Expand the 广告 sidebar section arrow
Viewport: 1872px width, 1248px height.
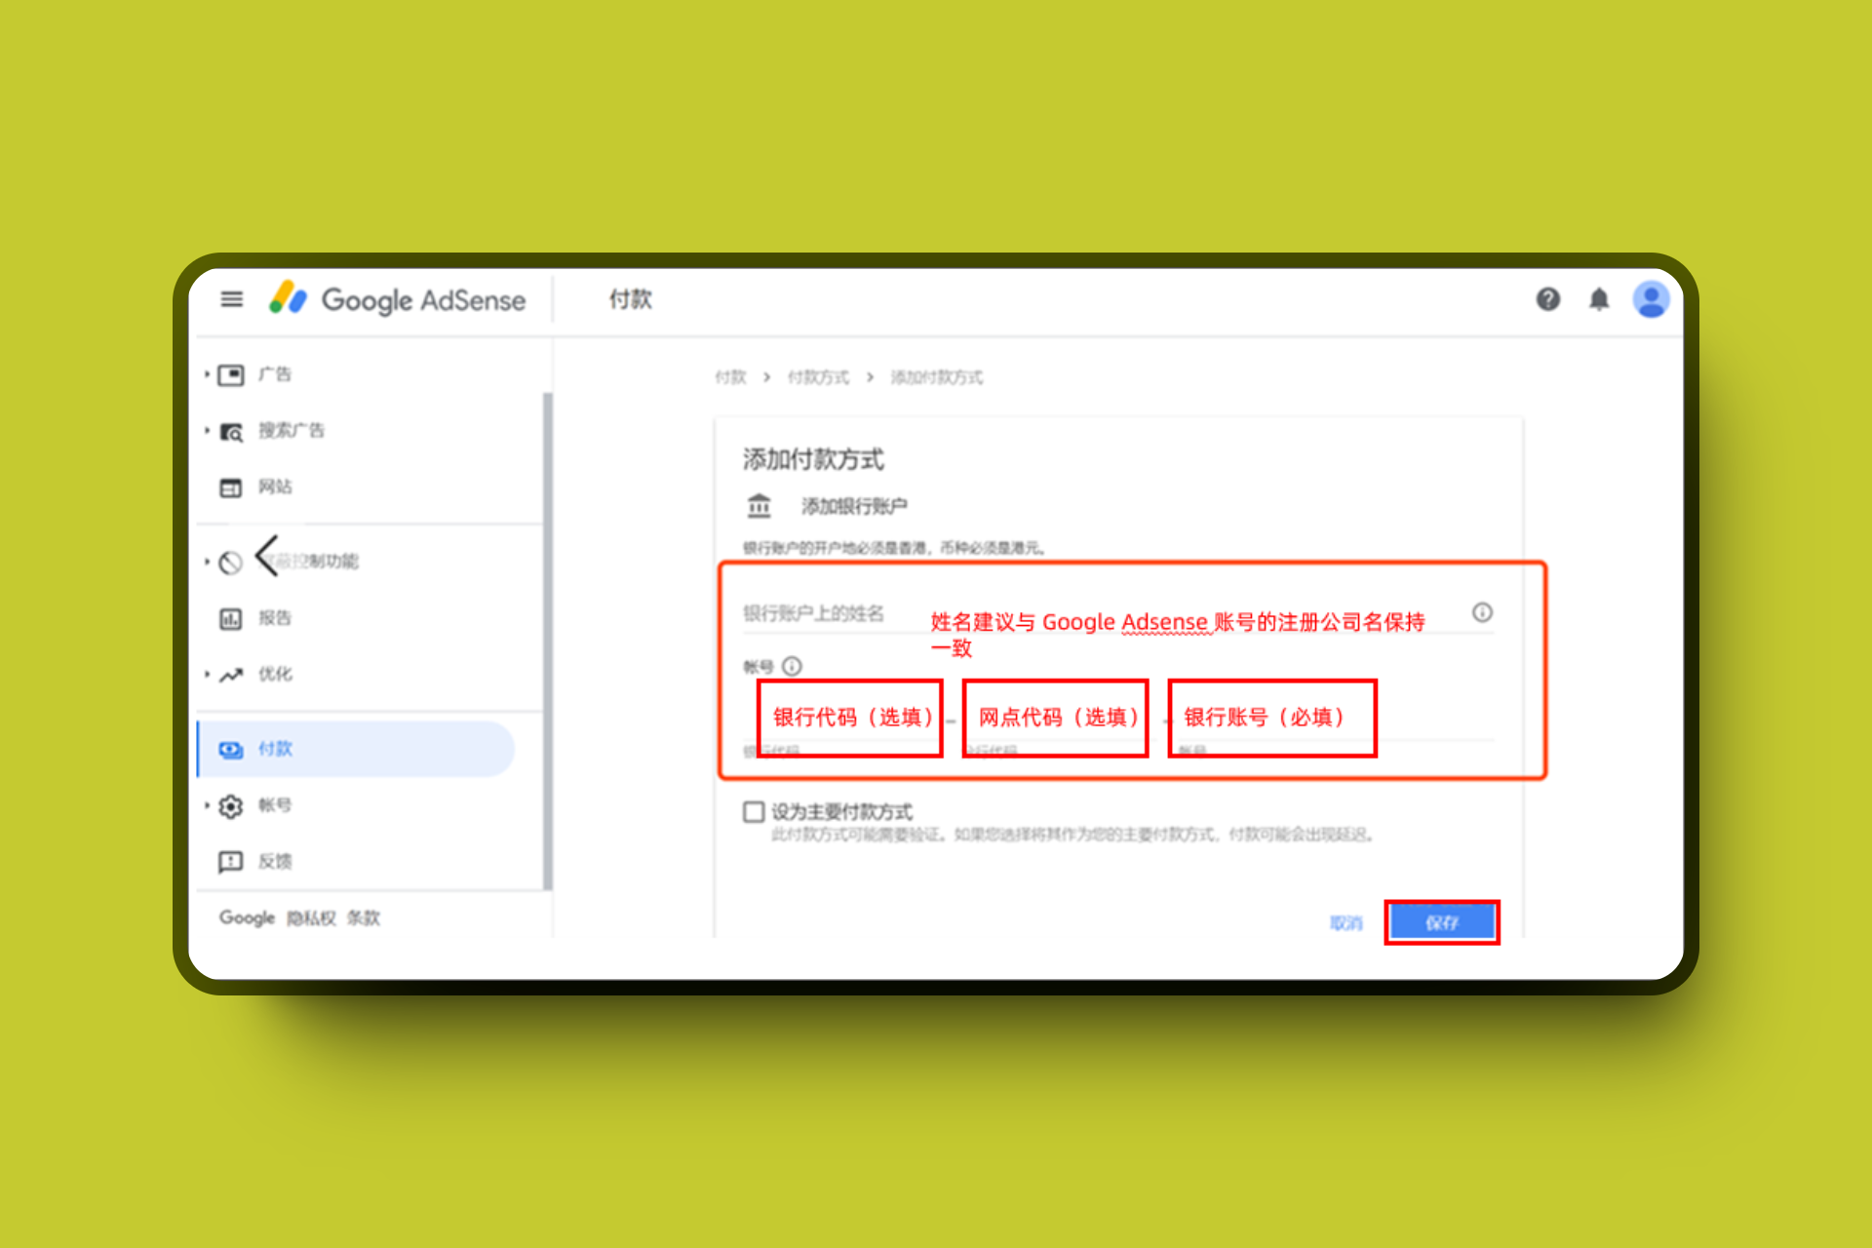tap(207, 374)
